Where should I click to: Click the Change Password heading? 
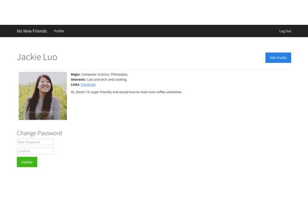[39, 133]
